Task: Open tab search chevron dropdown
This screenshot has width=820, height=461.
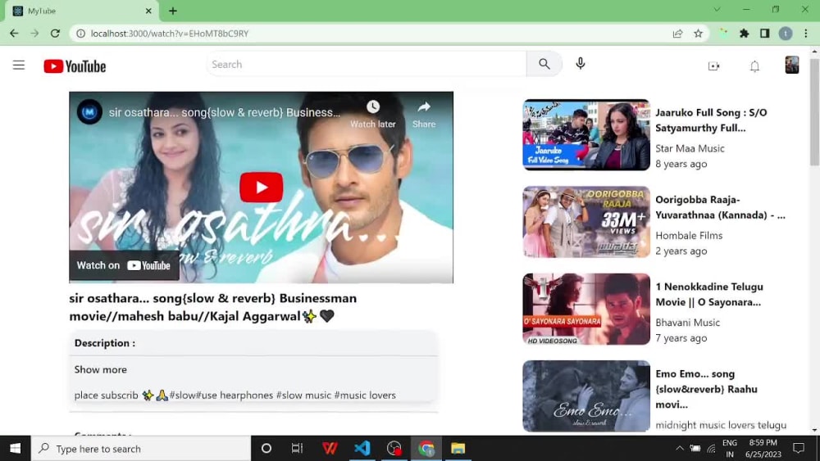Action: click(717, 9)
